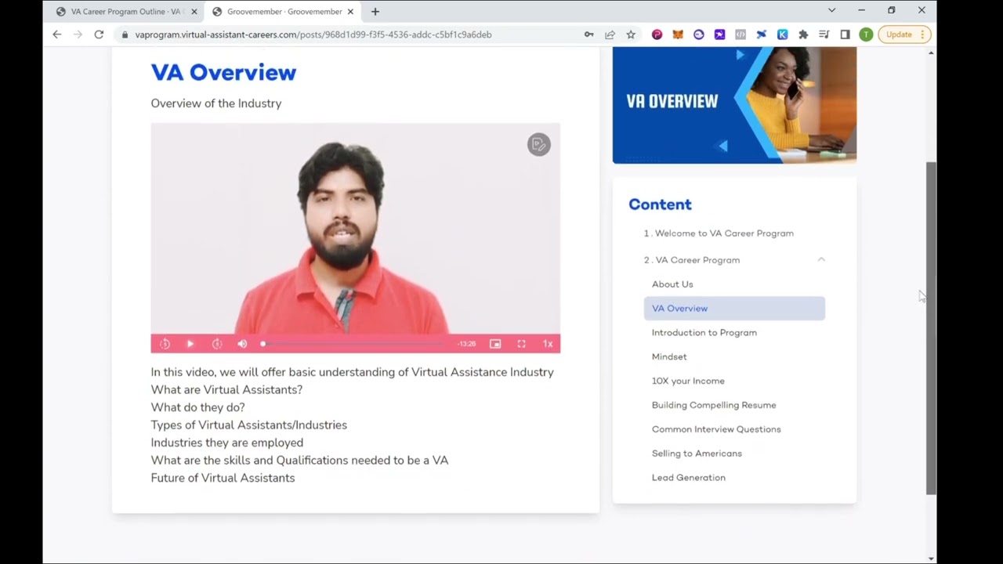Open the MetaMask fox extension
Screen dimensions: 1003x564
point(678,34)
